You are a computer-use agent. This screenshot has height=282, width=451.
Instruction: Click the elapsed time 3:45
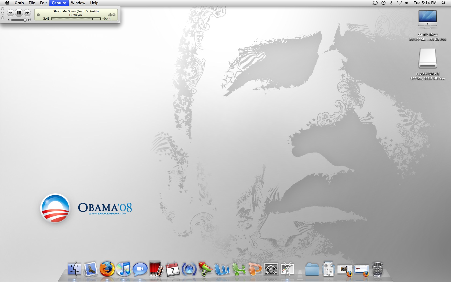(46, 19)
